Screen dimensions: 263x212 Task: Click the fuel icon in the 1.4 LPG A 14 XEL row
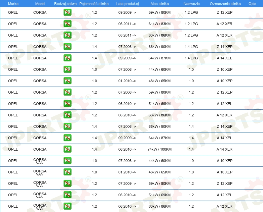point(67,58)
